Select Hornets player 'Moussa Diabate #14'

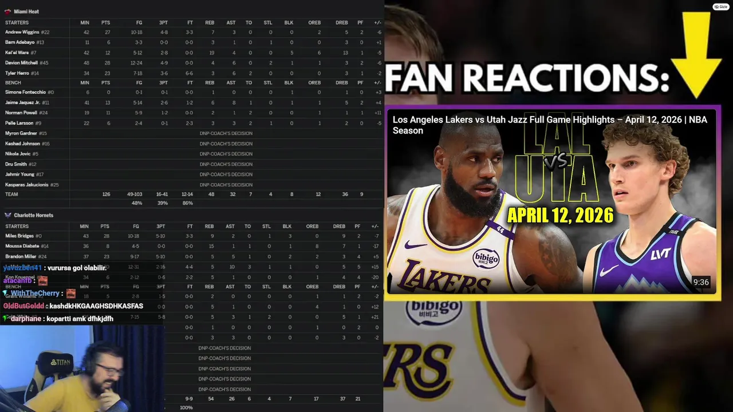27,246
